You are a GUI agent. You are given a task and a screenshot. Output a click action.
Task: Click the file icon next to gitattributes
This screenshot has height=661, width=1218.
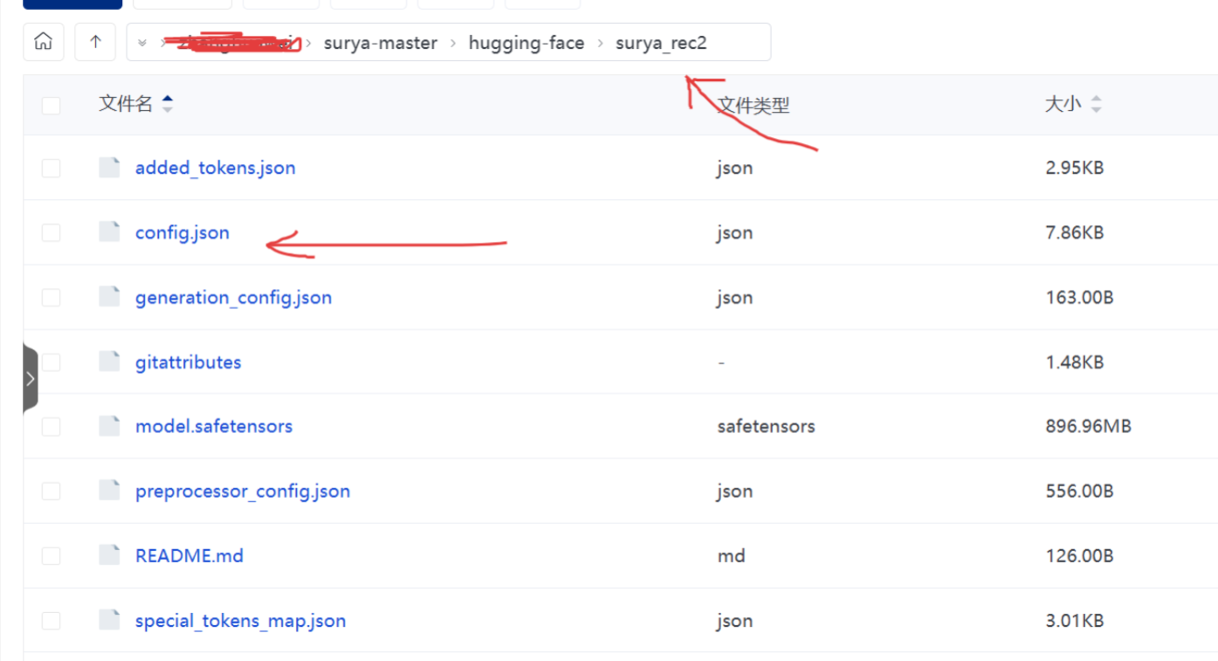pos(108,361)
